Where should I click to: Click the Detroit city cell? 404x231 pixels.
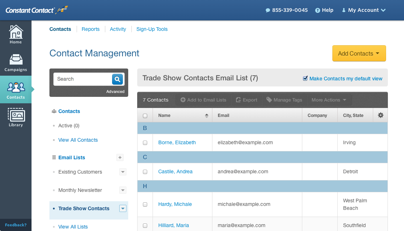click(350, 172)
